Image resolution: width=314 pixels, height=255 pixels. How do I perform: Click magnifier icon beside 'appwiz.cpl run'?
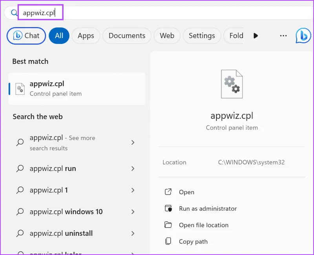click(20, 169)
